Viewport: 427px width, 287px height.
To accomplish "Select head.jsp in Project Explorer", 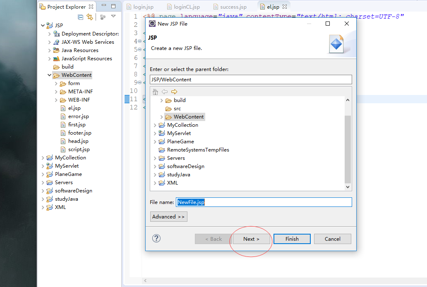I will [78, 141].
